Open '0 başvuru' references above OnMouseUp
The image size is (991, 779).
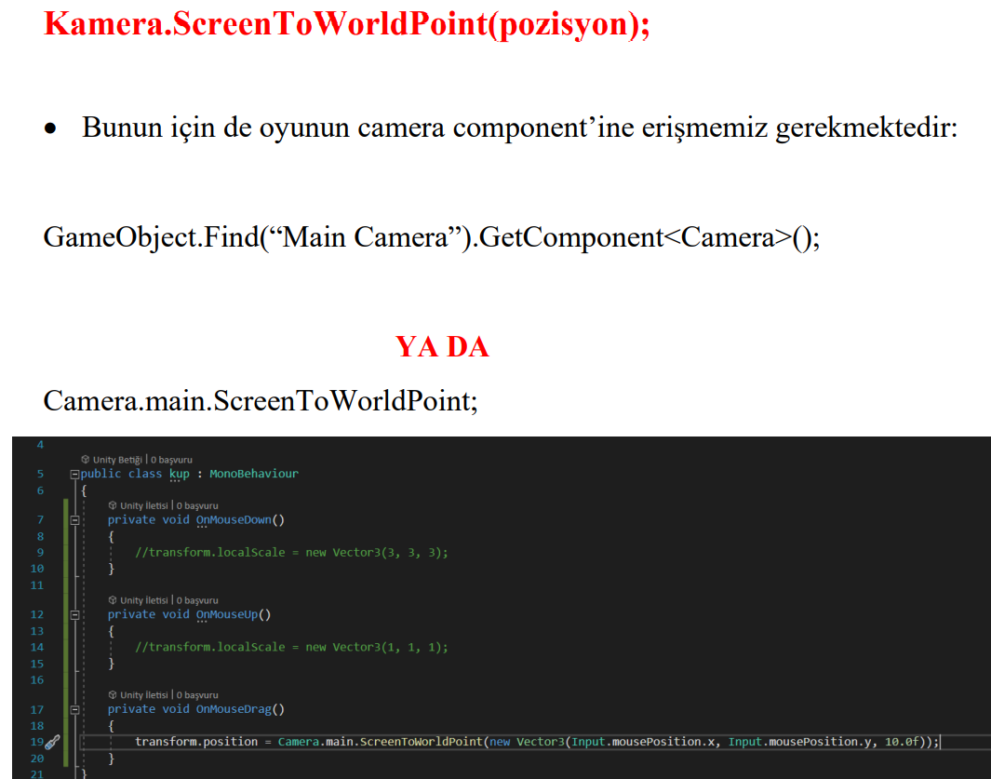(x=196, y=600)
